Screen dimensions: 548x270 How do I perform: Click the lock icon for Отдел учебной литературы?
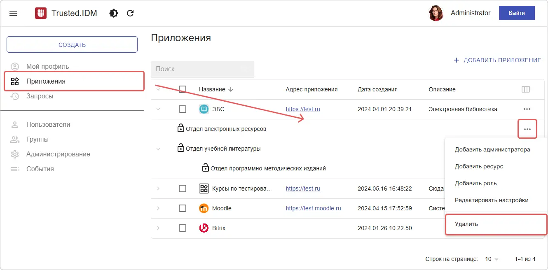click(180, 149)
